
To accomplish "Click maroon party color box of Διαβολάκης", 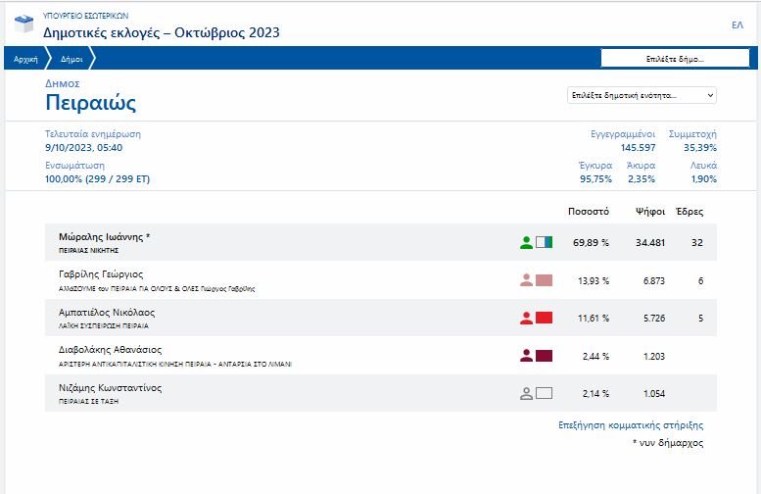I will click(x=545, y=356).
